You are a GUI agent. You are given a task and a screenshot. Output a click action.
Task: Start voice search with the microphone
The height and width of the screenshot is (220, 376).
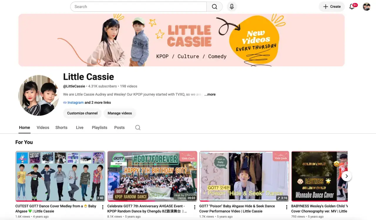tap(232, 7)
